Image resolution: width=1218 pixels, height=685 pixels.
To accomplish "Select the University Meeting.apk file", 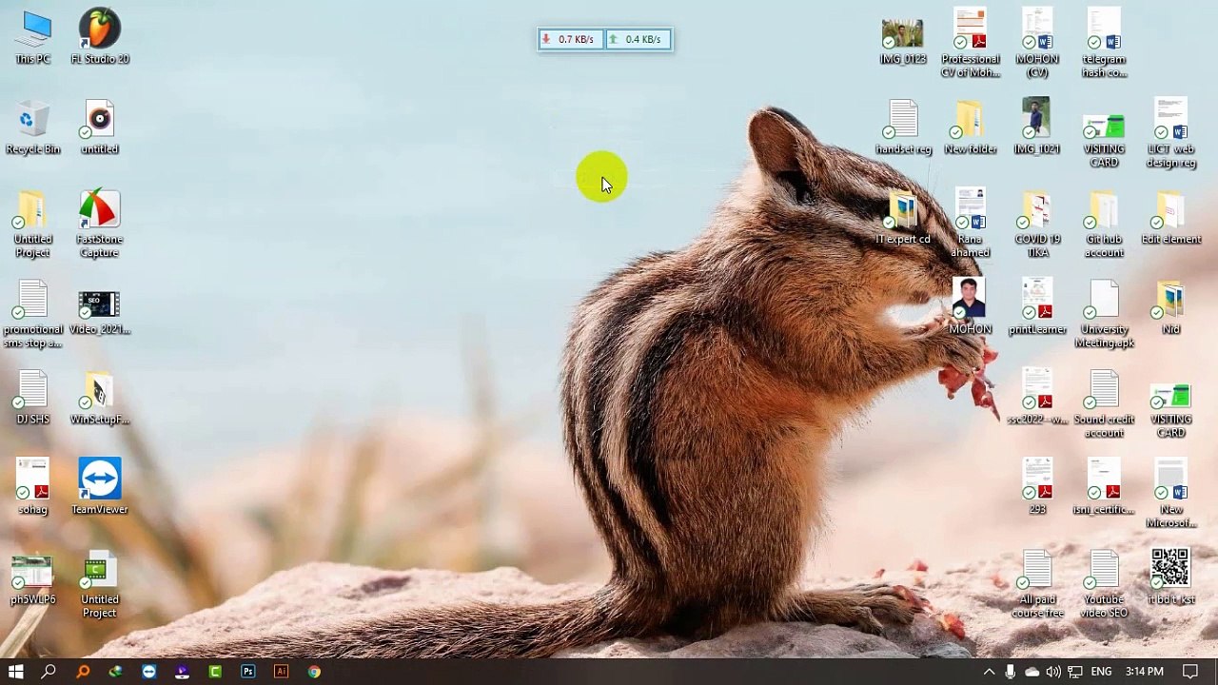I will click(1104, 314).
